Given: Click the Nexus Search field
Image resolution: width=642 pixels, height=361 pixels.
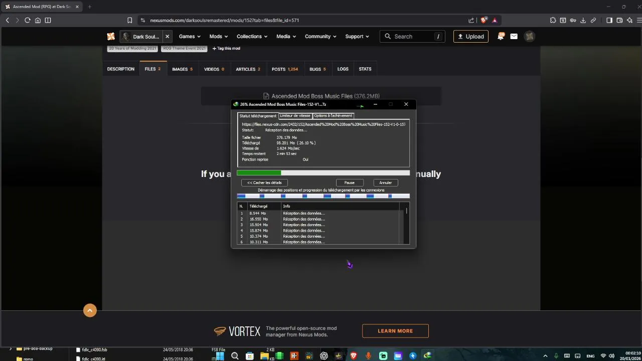Looking at the screenshot, I should coord(412,37).
